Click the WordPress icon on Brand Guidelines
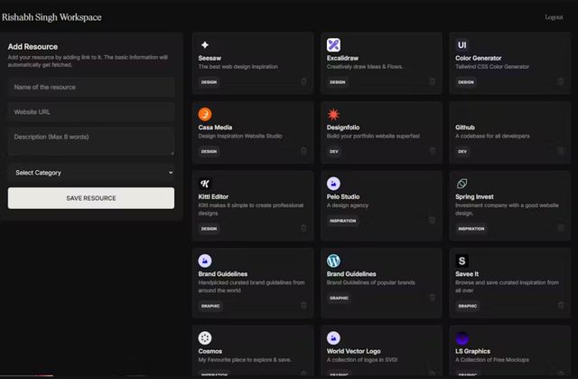This screenshot has height=379, width=578. (333, 261)
